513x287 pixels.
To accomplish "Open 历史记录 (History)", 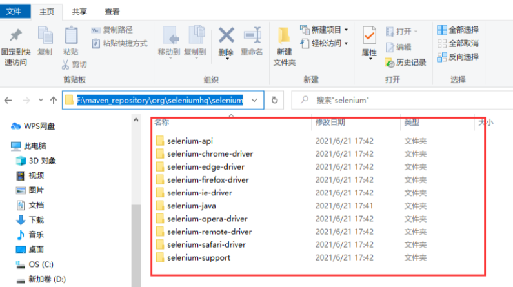I will point(406,63).
